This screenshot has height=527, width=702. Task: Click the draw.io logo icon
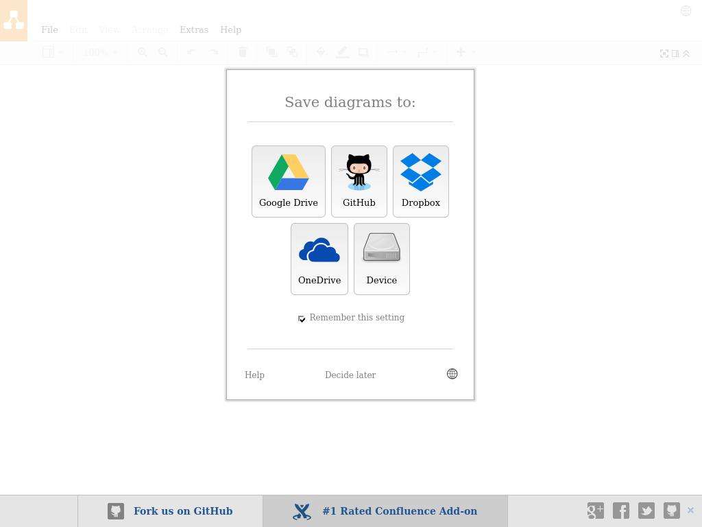click(x=14, y=21)
